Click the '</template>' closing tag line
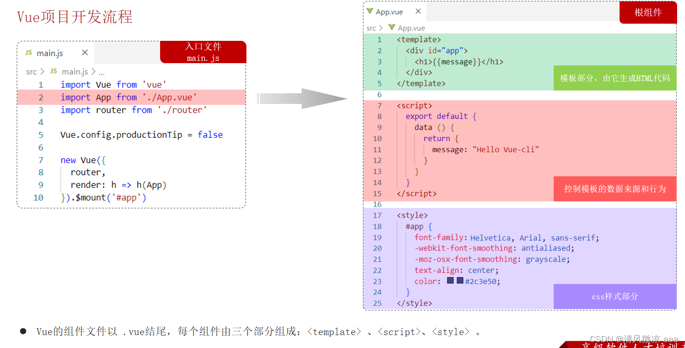Viewport: 685px width, 348px height. pyautogui.click(x=421, y=84)
